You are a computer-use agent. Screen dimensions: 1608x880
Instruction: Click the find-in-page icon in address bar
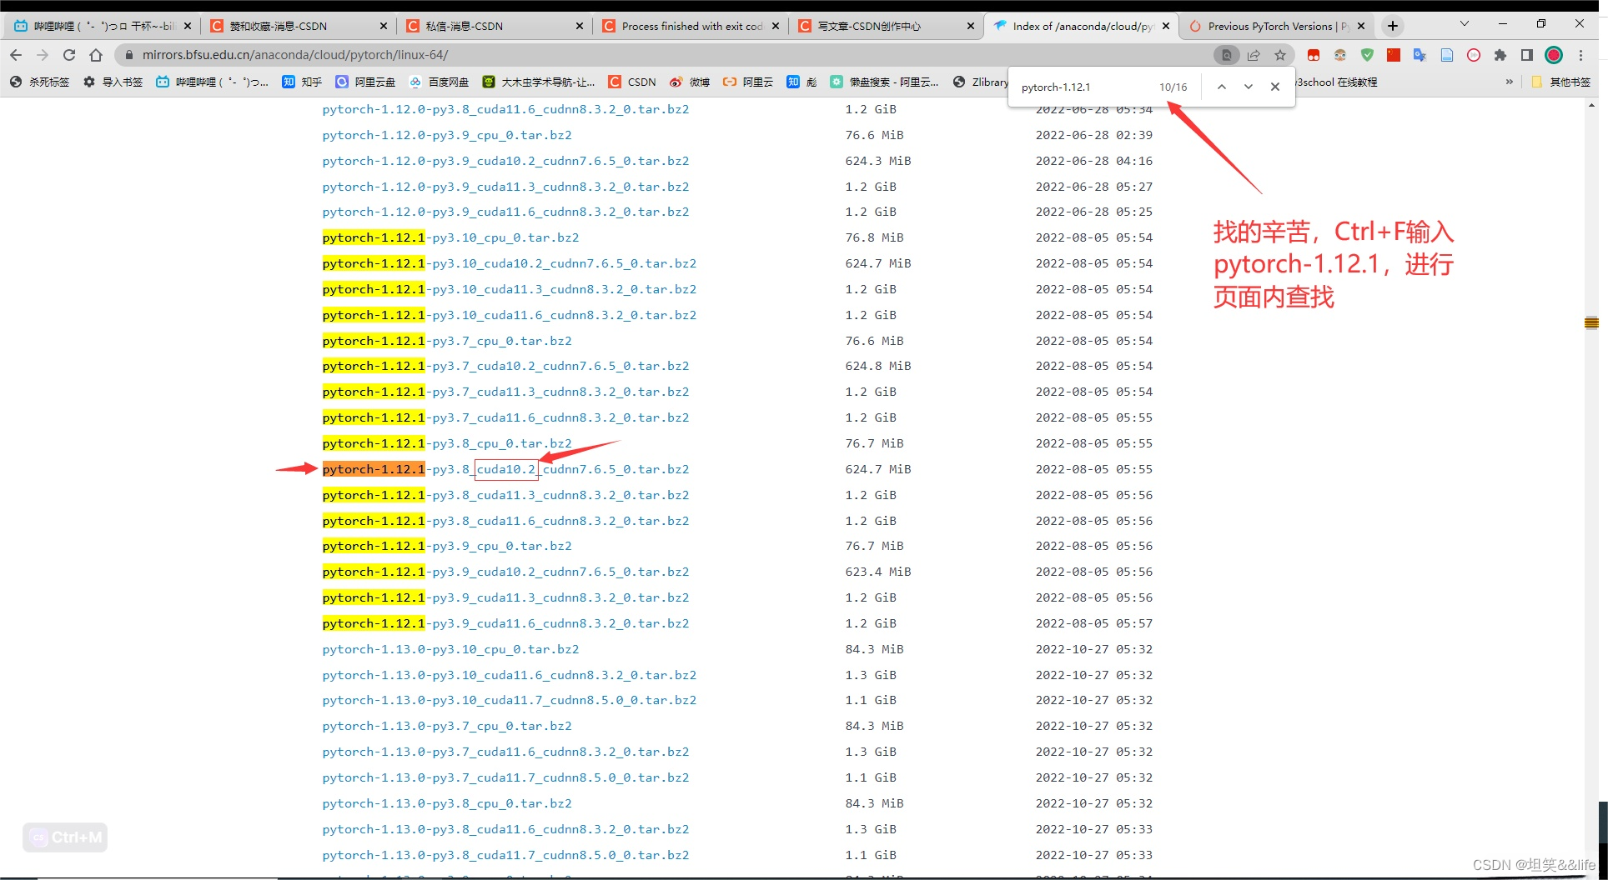coord(1226,55)
